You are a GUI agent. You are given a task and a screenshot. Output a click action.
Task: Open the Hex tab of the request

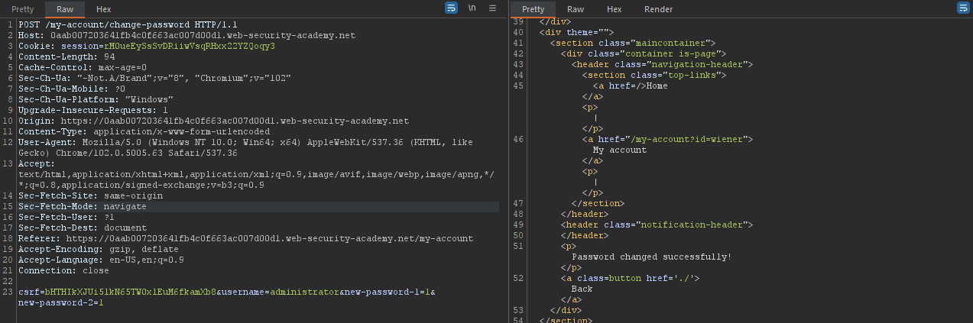tap(103, 9)
